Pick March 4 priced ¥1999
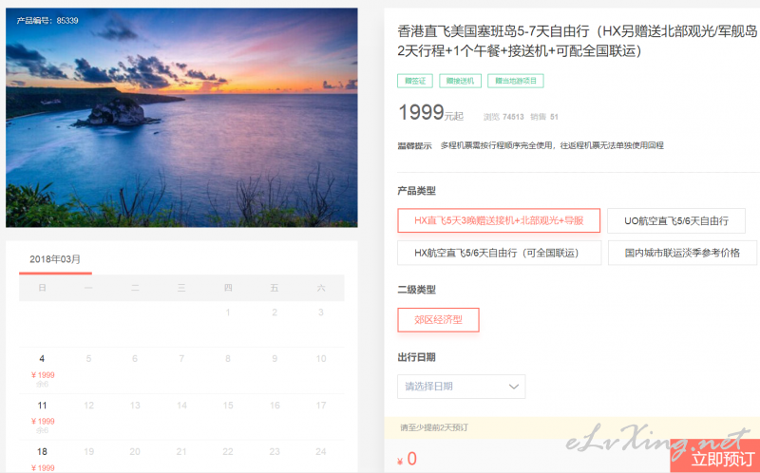Viewport: 760px width, 473px height. (42, 370)
